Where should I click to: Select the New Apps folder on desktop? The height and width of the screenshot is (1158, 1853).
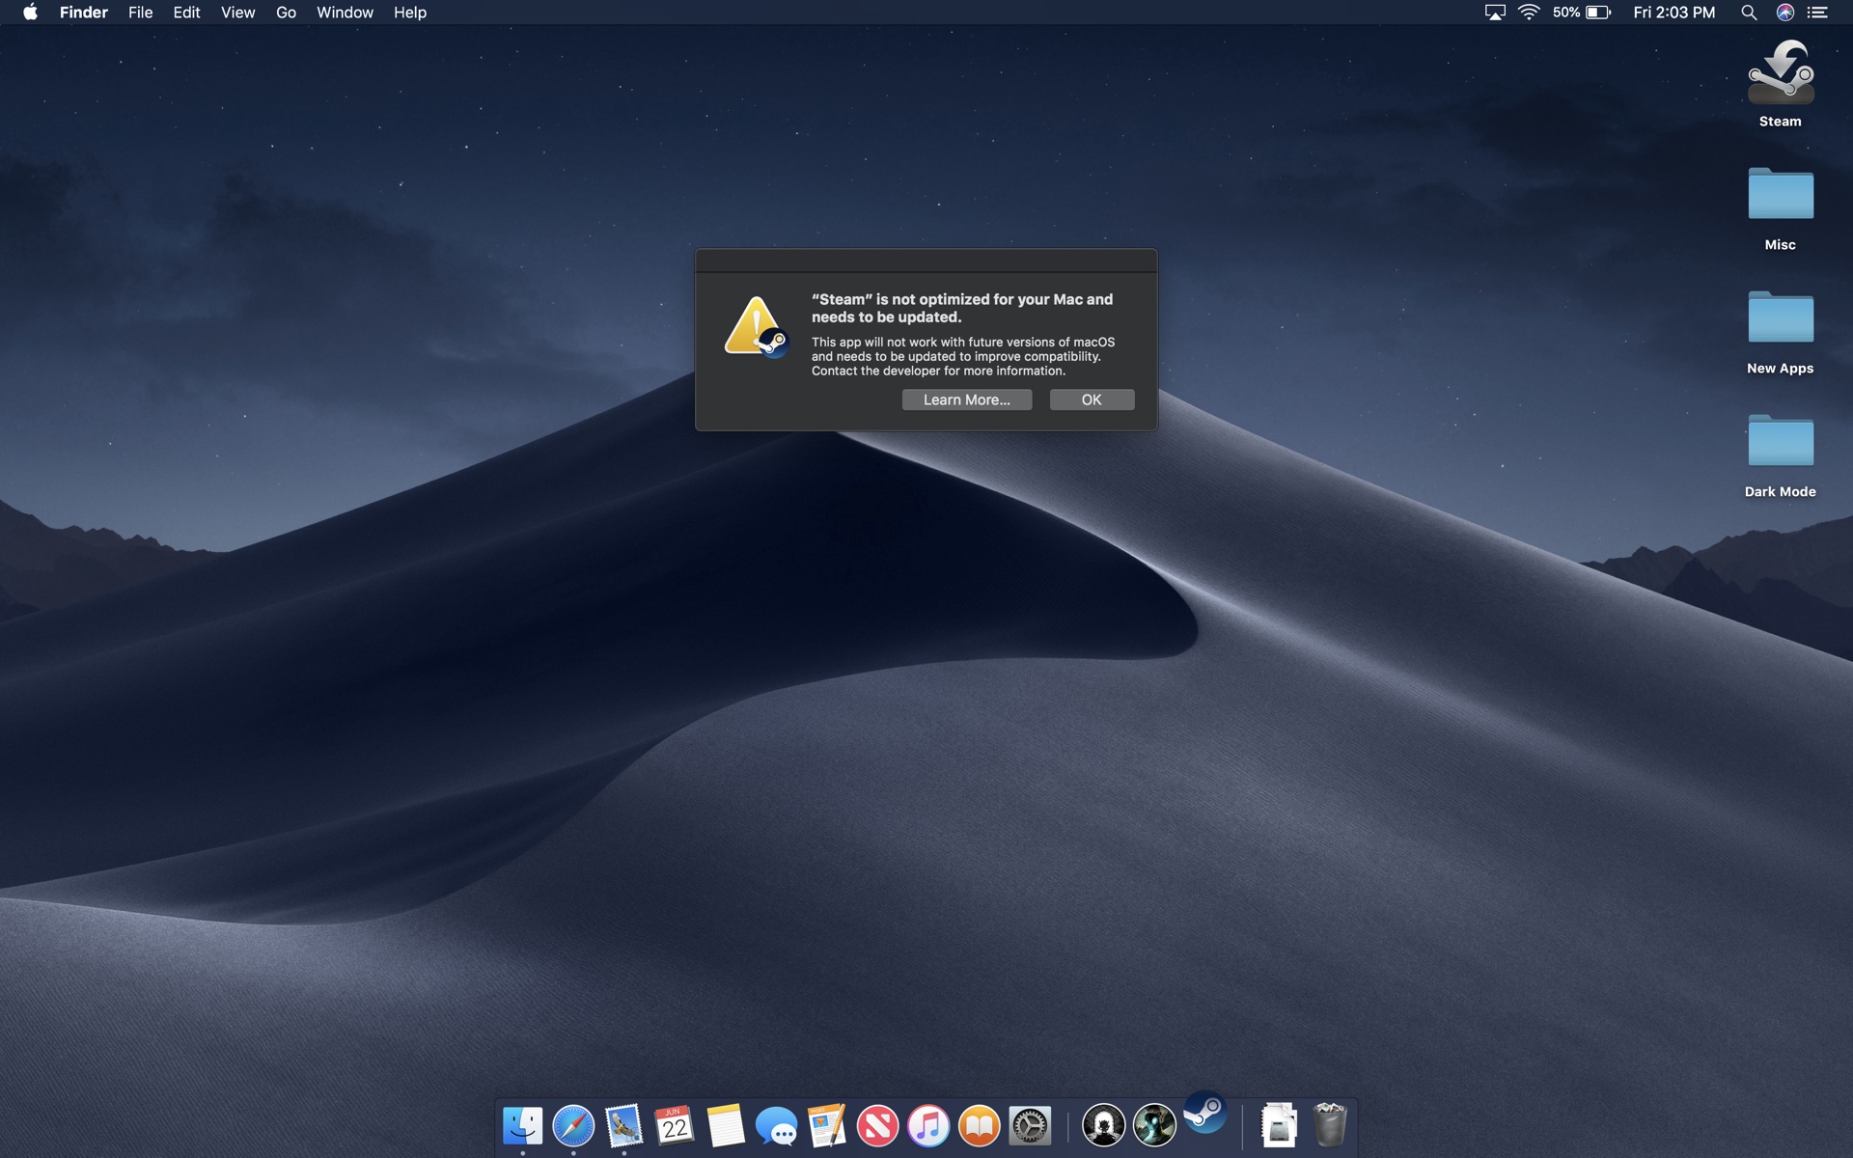pos(1780,318)
